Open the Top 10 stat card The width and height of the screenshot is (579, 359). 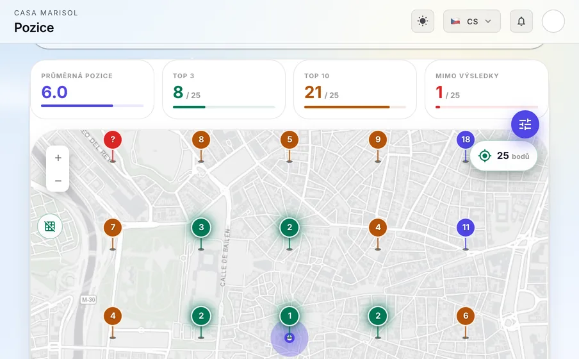(355, 90)
